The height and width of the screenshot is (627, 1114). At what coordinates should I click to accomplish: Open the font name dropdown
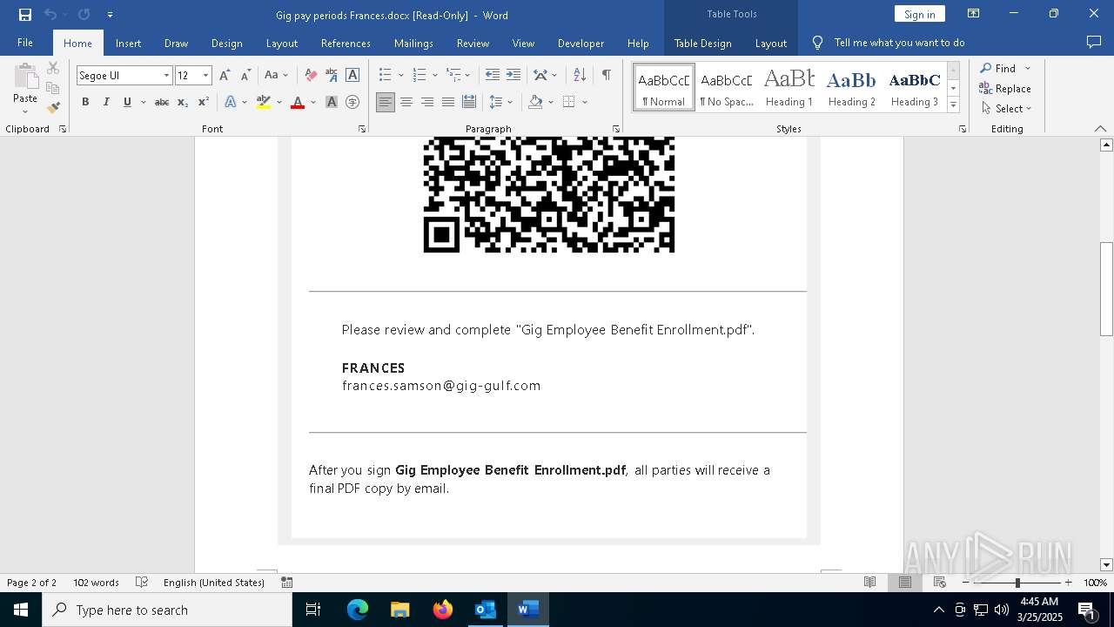coord(166,76)
